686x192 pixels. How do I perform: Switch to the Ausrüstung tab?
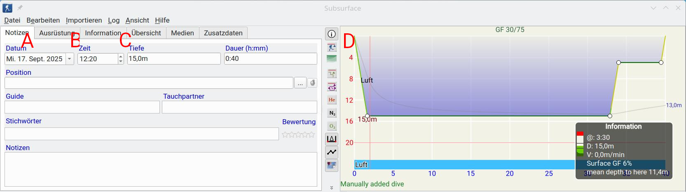[x=57, y=33]
